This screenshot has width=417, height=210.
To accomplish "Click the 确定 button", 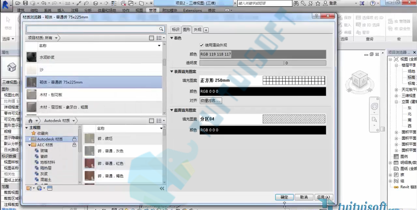I will pos(284,197).
